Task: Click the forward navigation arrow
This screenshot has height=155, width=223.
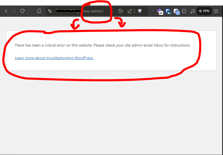Action: pos(14,11)
